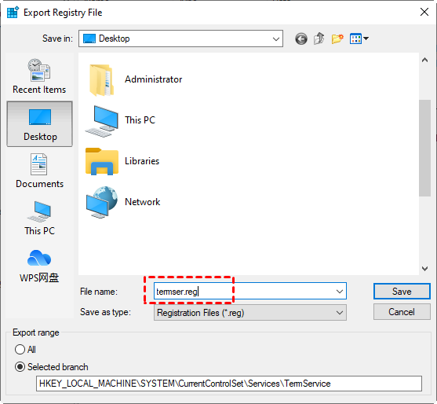437x404 pixels.
Task: Select Documents in the places sidebar
Action: click(x=39, y=171)
